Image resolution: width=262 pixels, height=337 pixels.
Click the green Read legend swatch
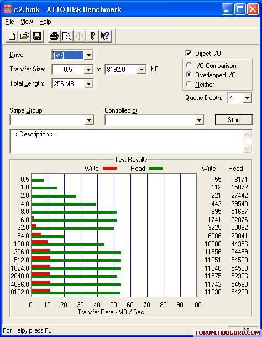coord(155,168)
